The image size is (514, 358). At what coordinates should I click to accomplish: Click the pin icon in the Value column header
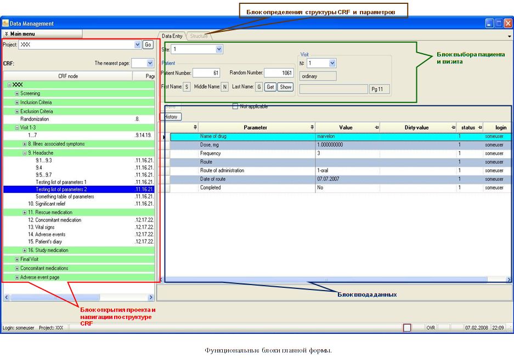[376, 127]
